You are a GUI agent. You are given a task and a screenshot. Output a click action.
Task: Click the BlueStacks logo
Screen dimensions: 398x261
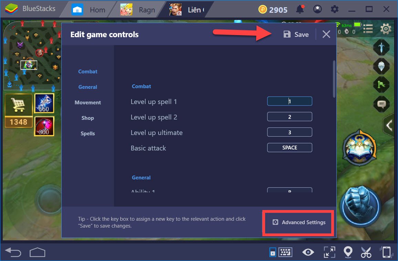click(11, 9)
